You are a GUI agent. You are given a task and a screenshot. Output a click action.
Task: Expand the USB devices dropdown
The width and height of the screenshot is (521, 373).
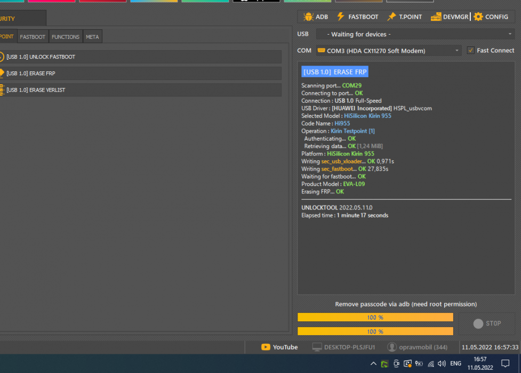[510, 34]
